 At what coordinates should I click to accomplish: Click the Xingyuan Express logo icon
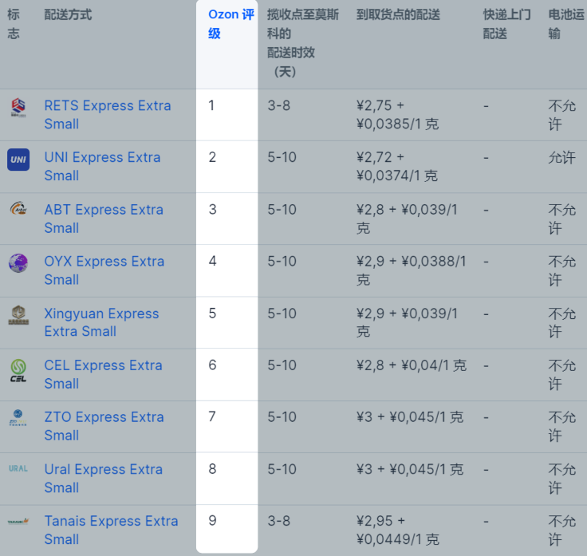click(x=18, y=315)
